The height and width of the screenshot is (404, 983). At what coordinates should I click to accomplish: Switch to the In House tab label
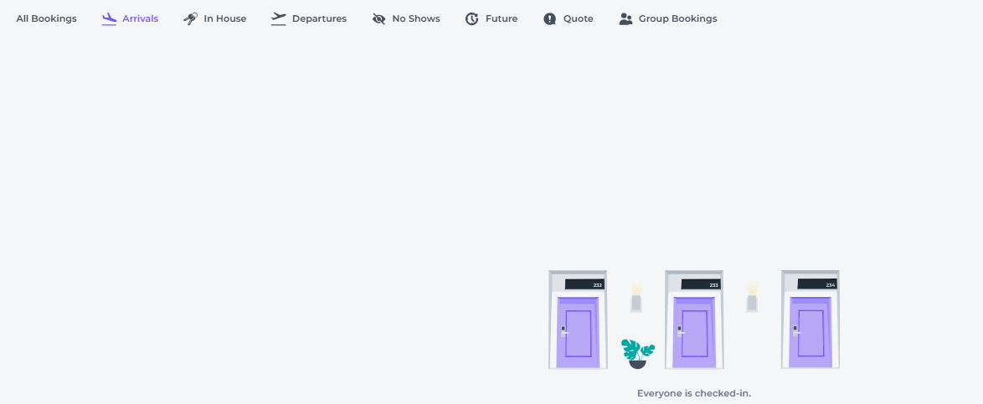(x=225, y=18)
